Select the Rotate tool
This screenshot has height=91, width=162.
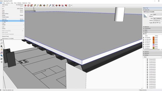28,6
